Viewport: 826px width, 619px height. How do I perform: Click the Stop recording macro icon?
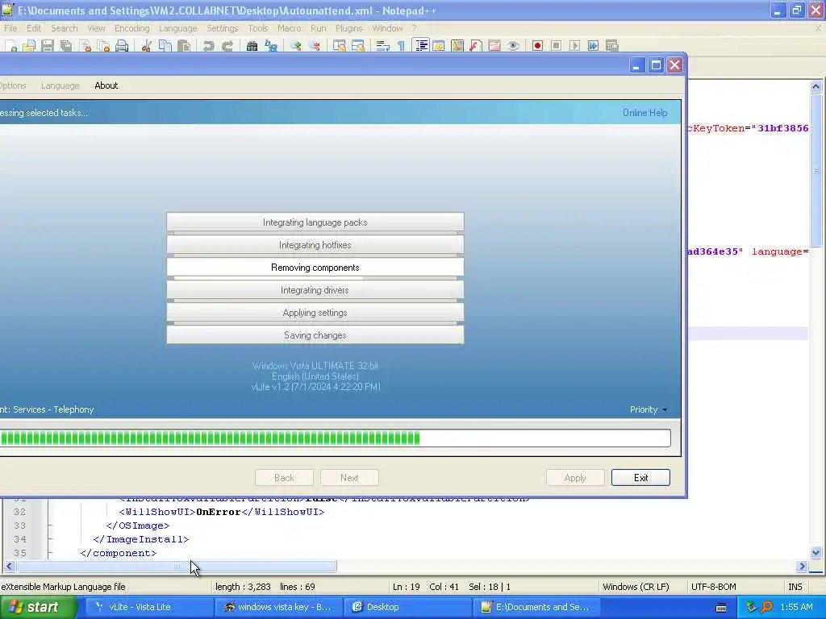click(x=556, y=46)
